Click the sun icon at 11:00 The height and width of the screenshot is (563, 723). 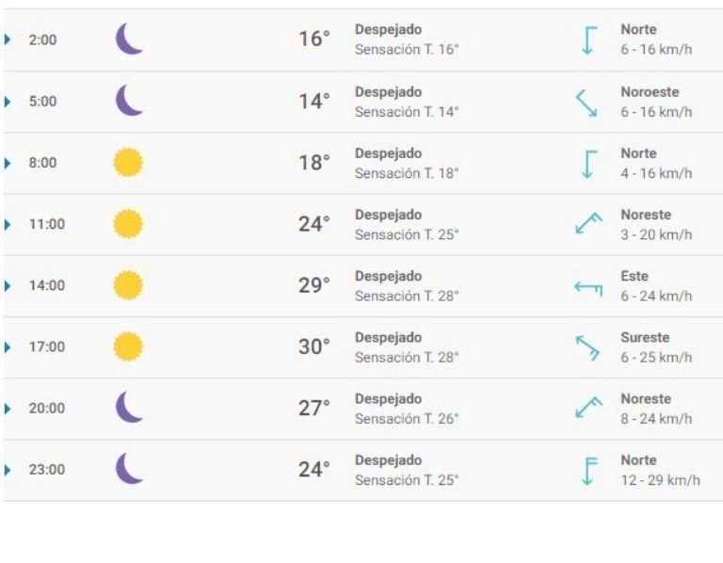click(128, 224)
